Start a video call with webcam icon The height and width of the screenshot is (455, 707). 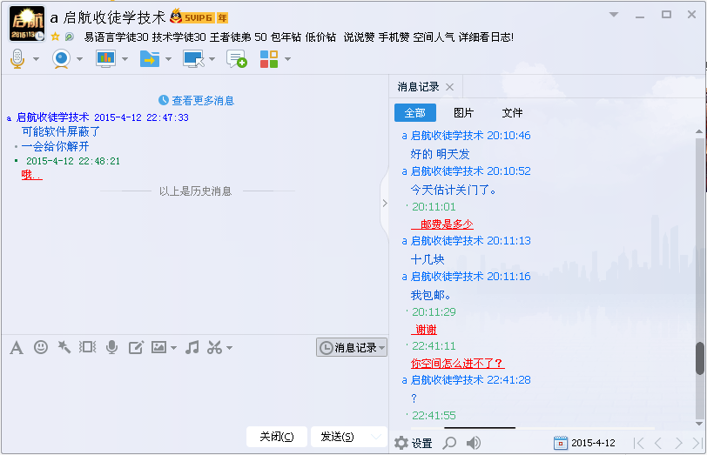point(61,58)
